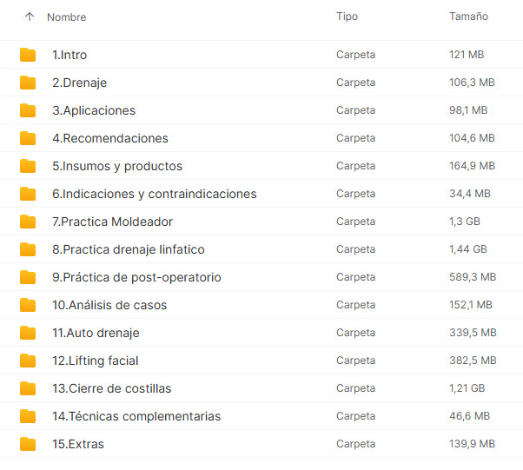Select folder icon beside 7.Practica Moldeador
The height and width of the screenshot is (470, 523).
click(28, 222)
